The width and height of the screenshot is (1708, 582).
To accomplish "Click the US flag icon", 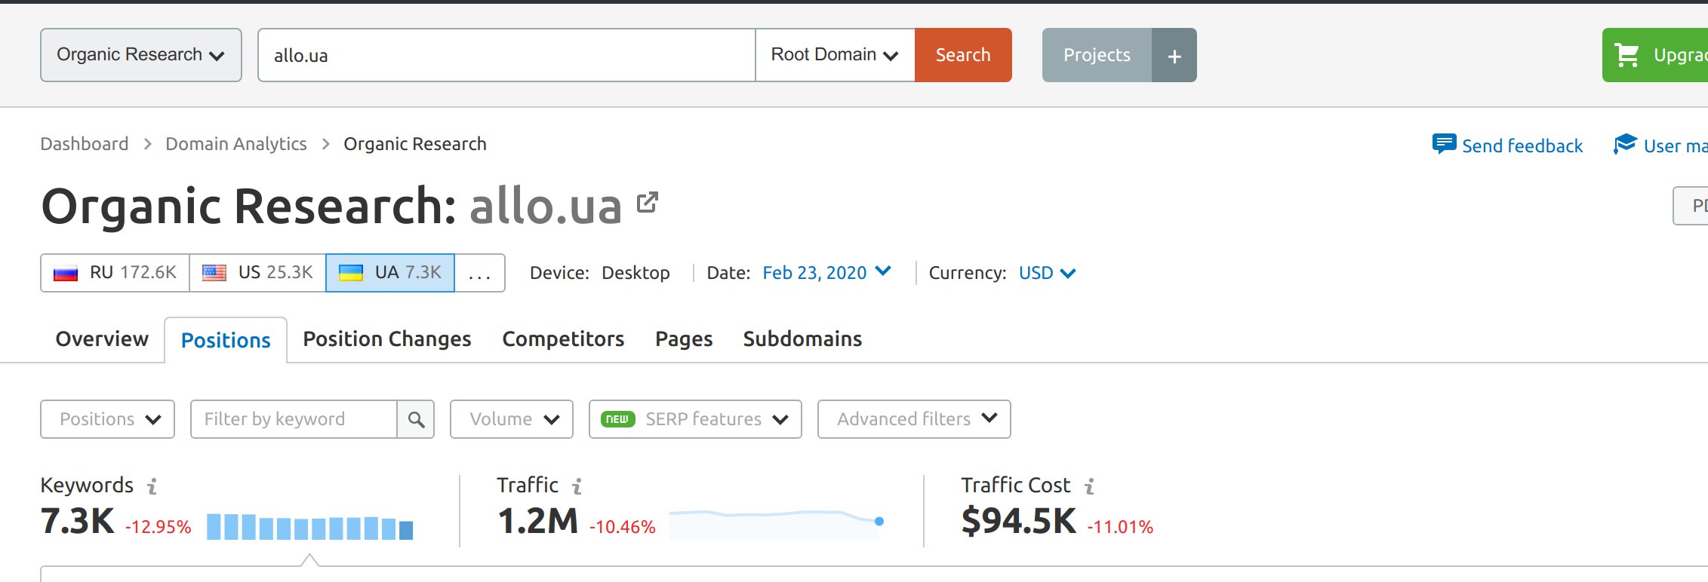I will (214, 273).
